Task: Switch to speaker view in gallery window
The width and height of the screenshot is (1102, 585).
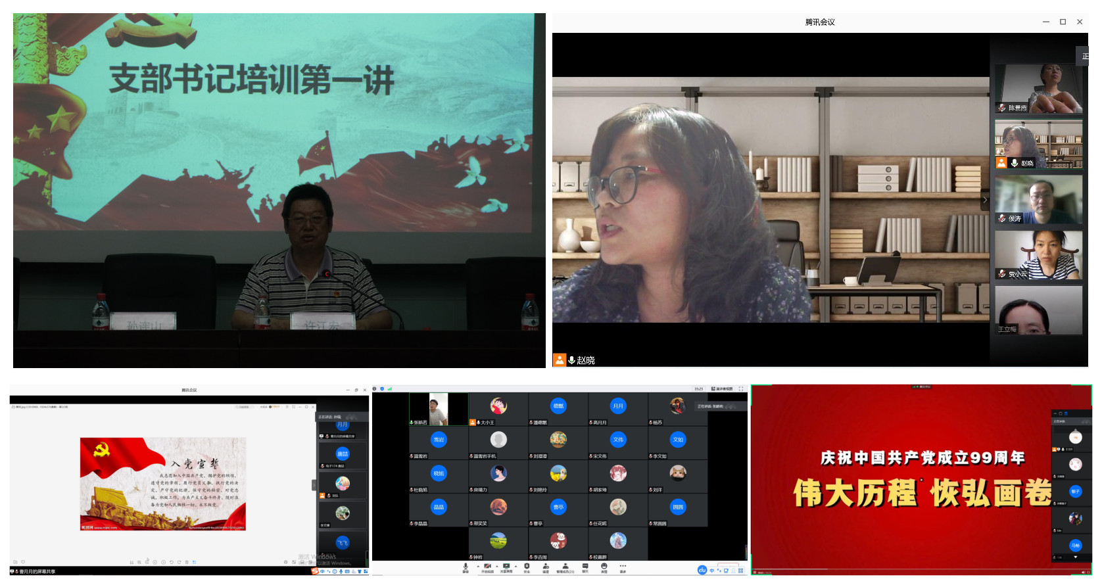Action: [x=722, y=389]
